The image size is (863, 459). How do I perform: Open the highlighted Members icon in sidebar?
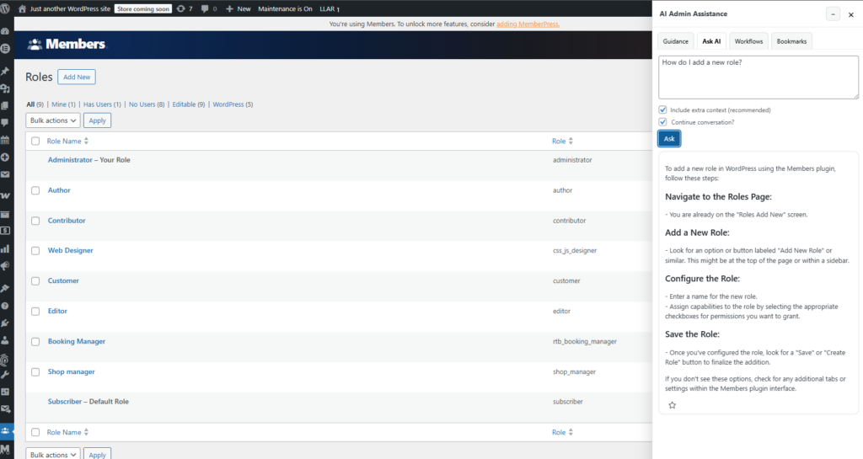click(5, 431)
